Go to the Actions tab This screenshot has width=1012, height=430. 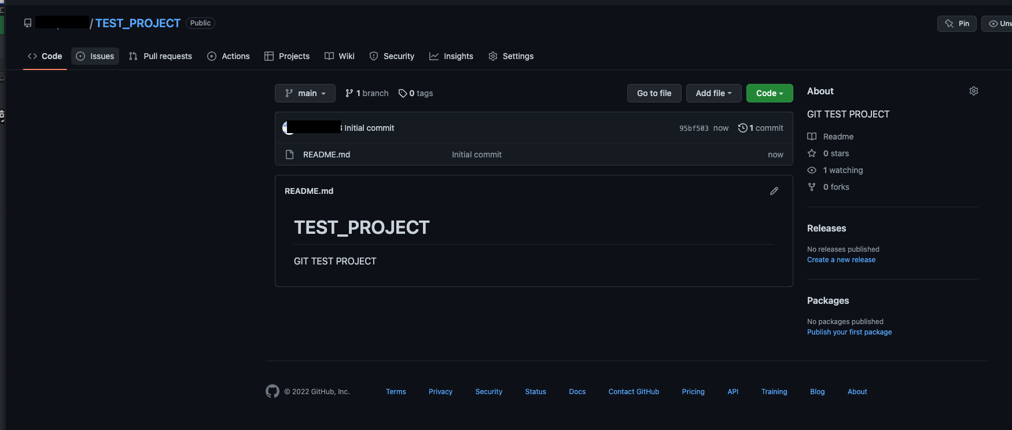click(229, 56)
